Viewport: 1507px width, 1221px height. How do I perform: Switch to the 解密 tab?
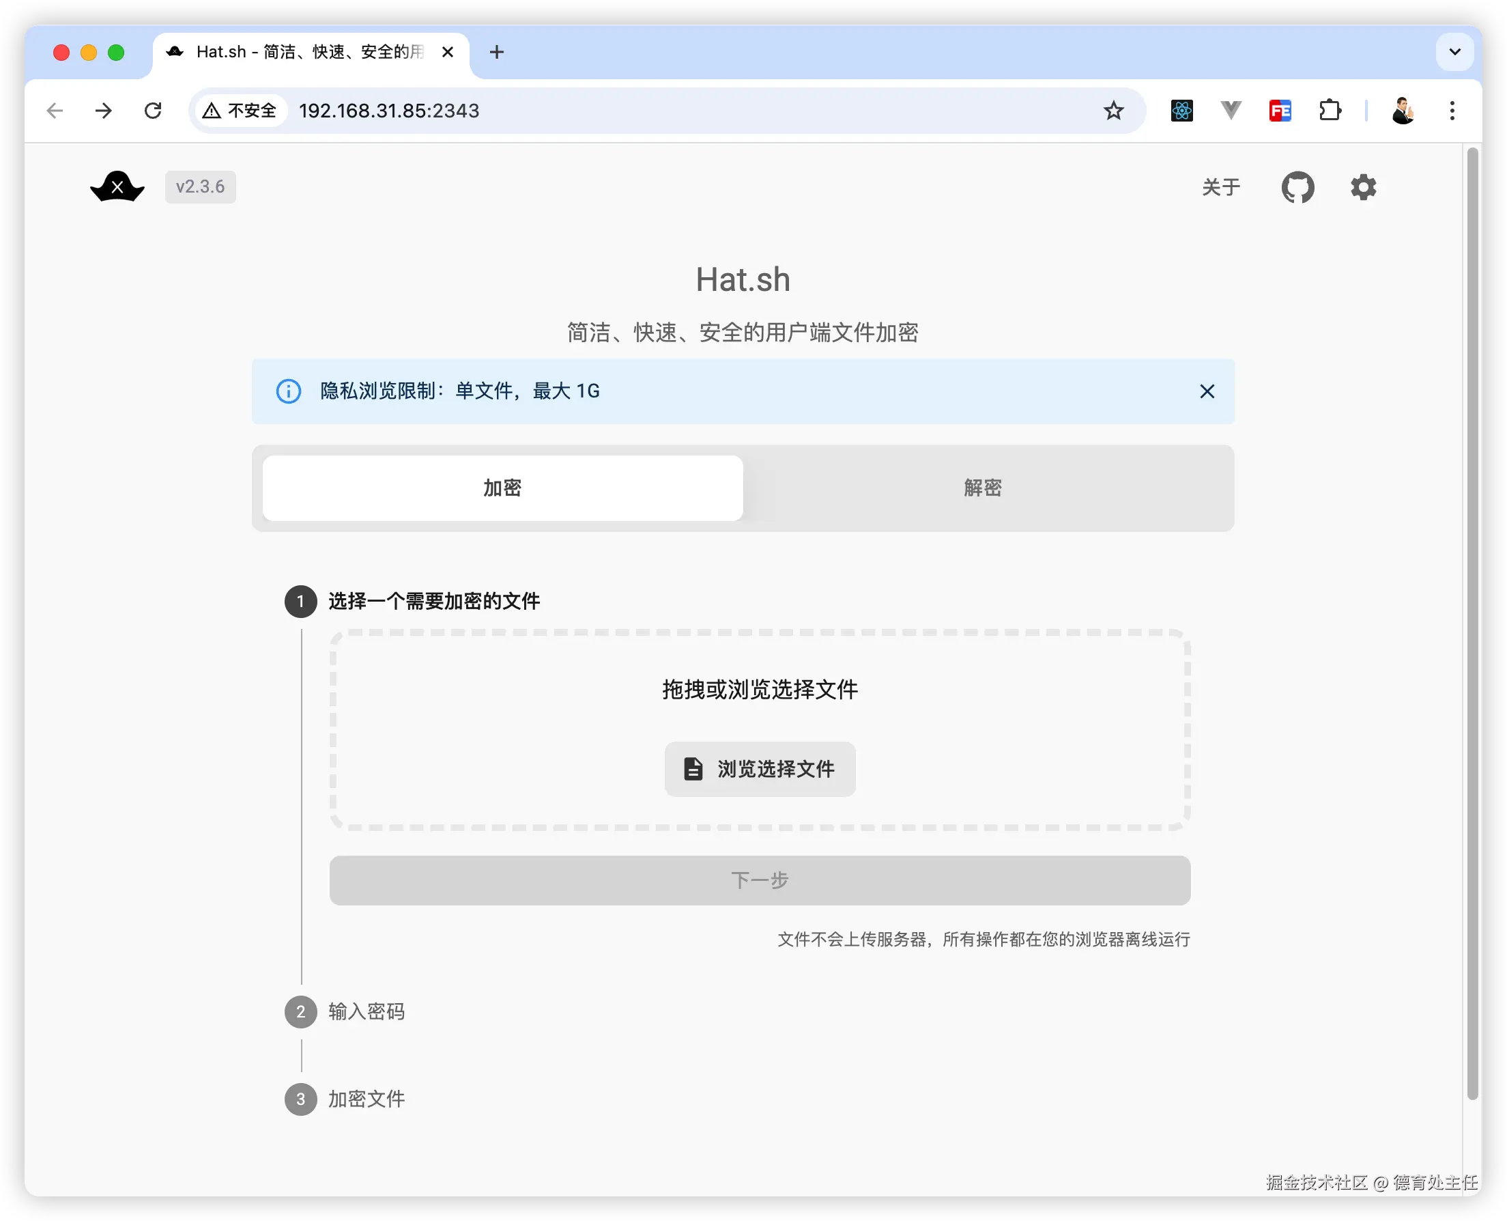[983, 488]
